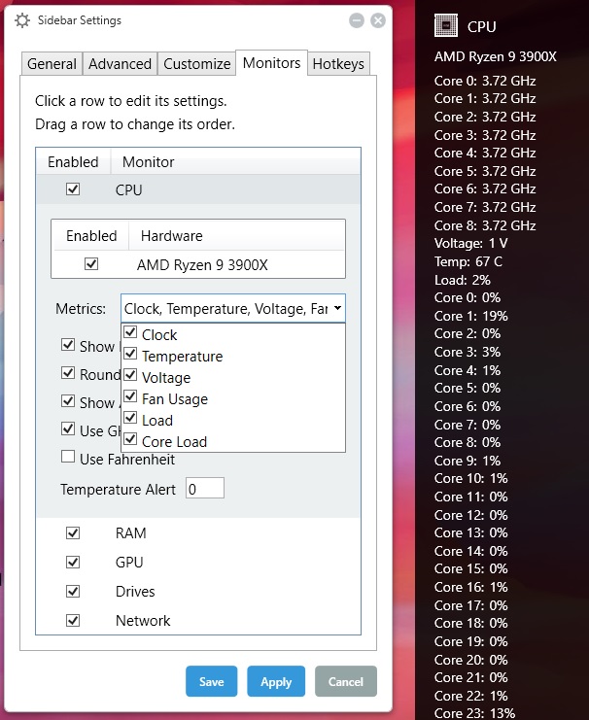
Task: Open the Advanced tab
Action: tap(120, 63)
